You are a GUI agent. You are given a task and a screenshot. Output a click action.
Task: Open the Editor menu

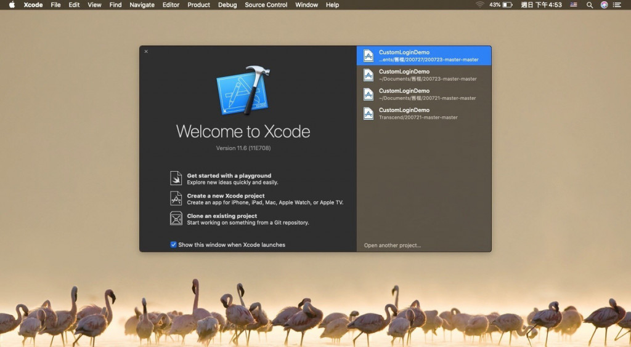[171, 5]
